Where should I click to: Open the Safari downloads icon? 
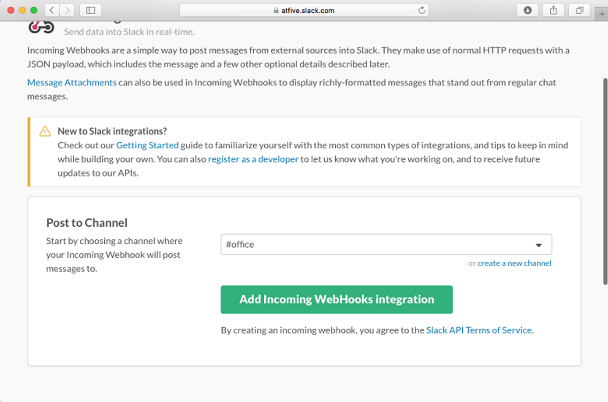click(527, 10)
